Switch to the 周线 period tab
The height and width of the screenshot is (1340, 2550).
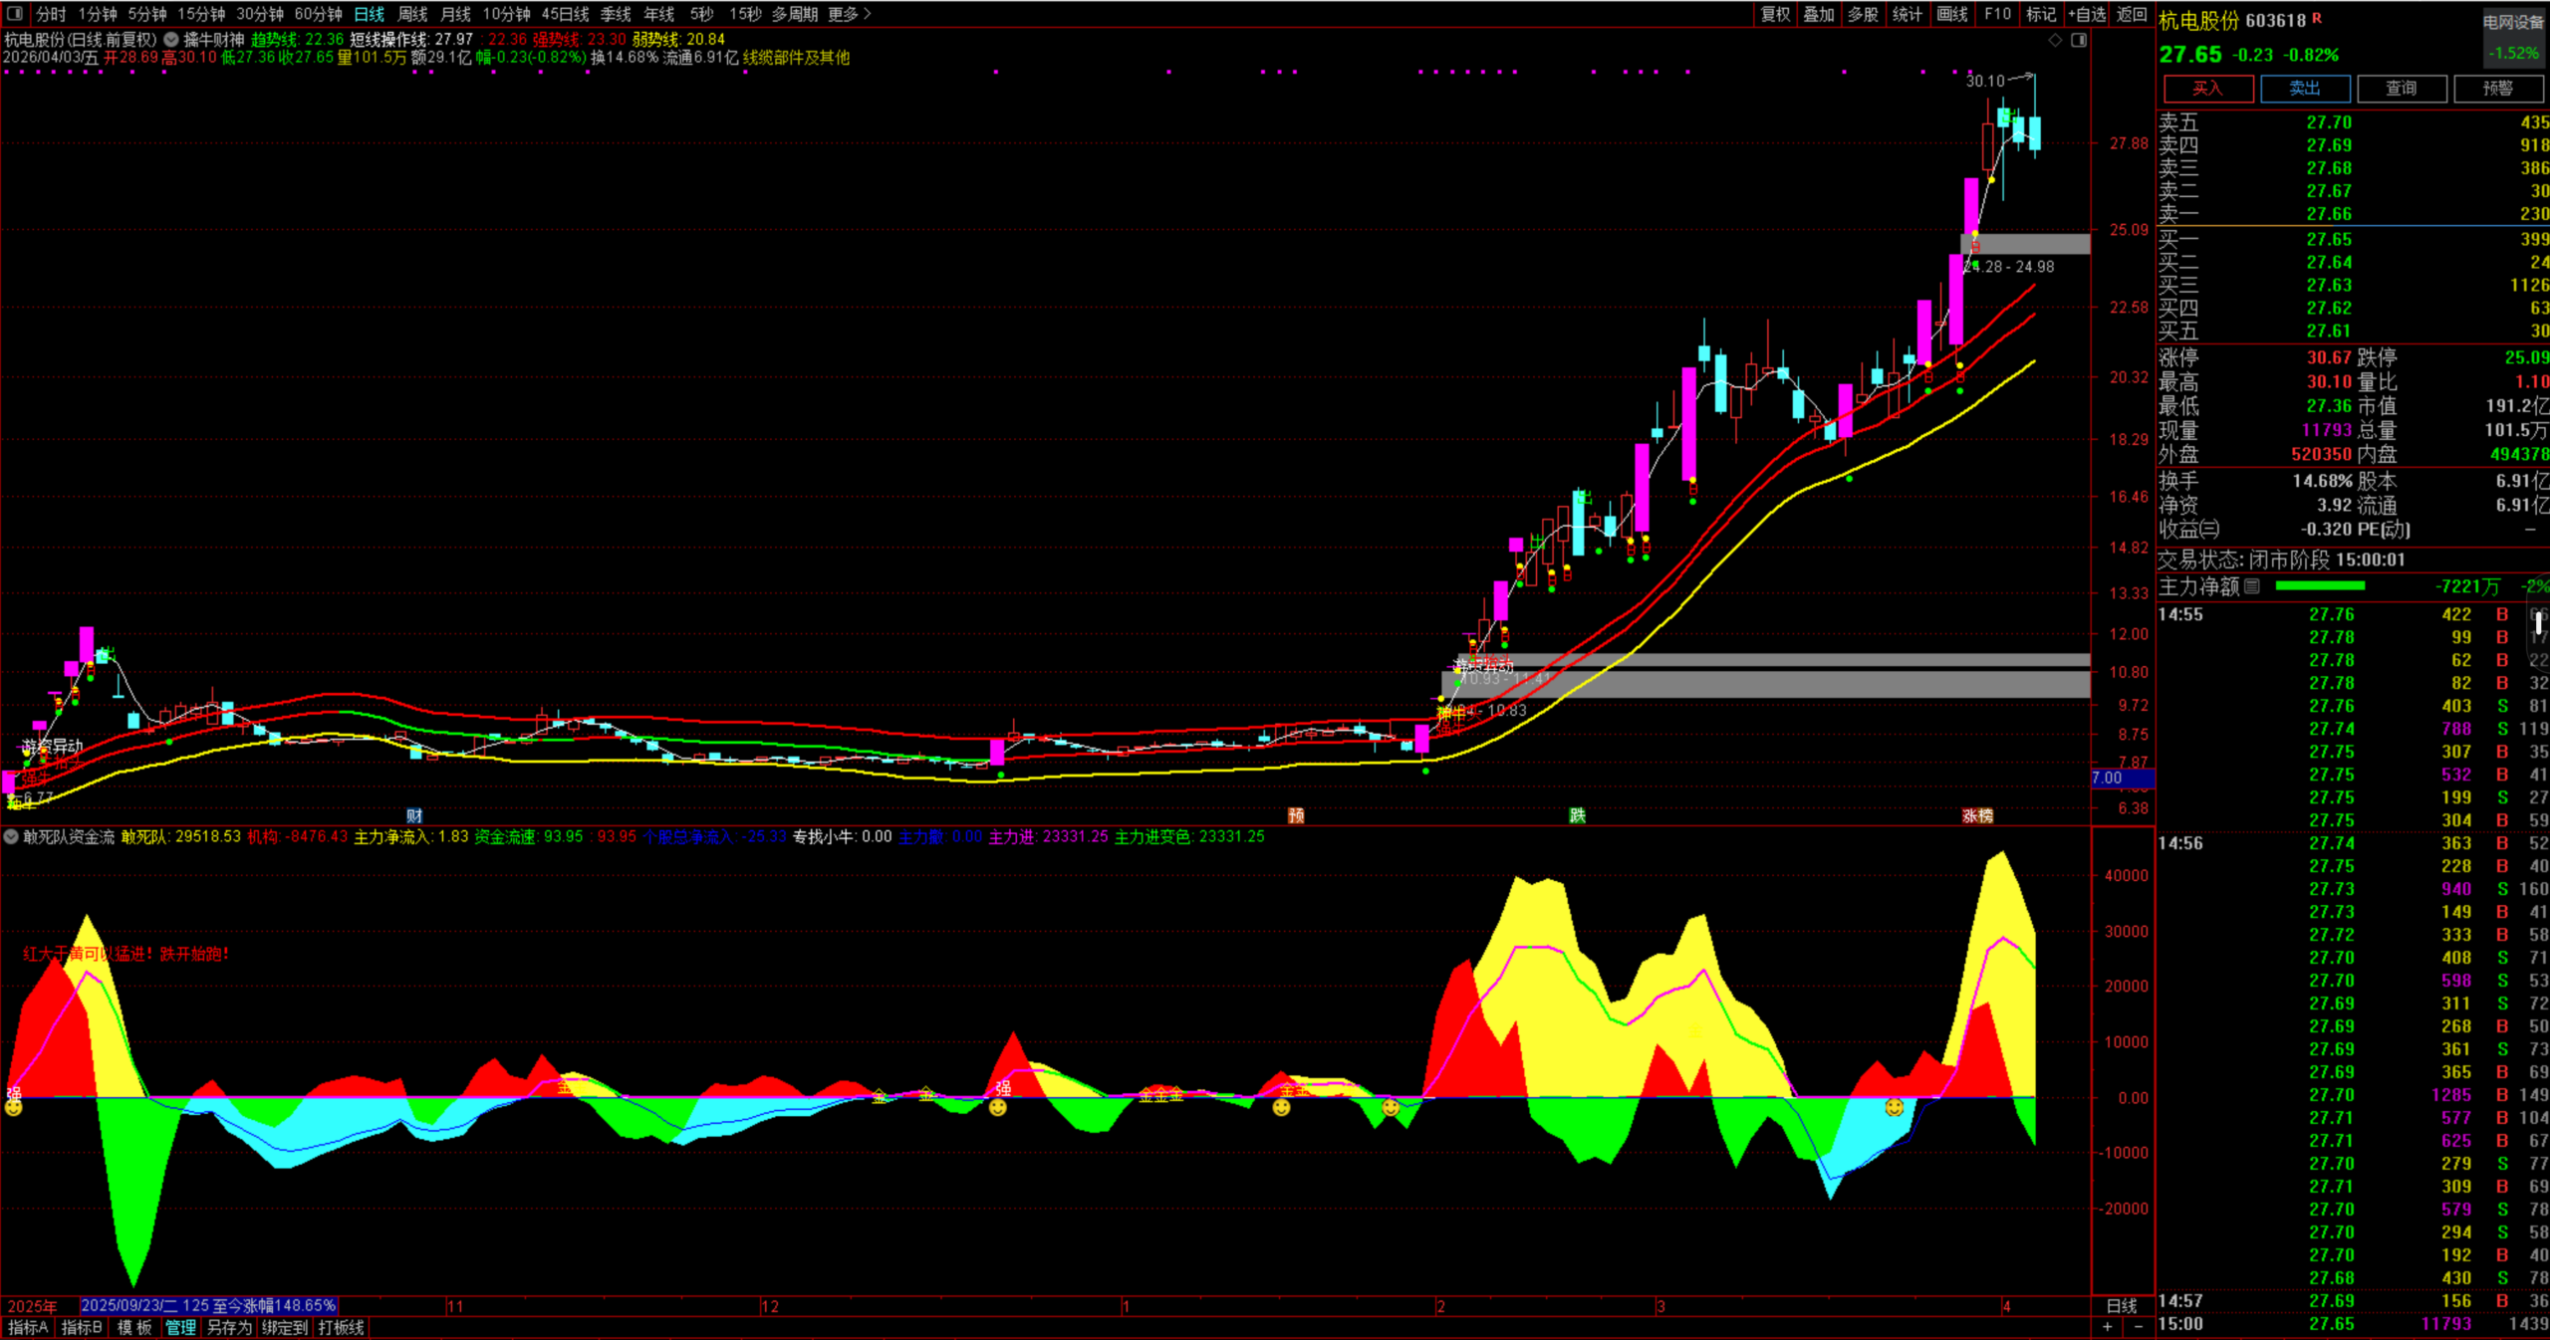coord(412,14)
